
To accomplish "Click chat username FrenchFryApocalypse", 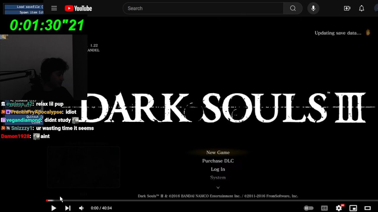I will click(x=37, y=112).
